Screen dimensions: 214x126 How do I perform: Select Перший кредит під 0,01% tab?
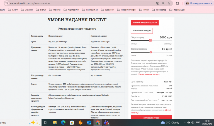145,22
